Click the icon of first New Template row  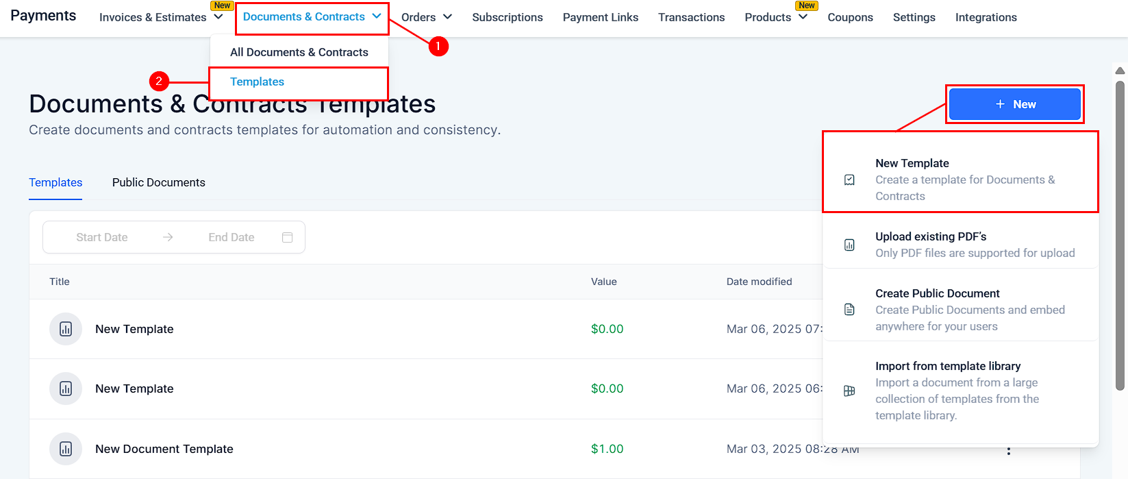click(x=66, y=329)
